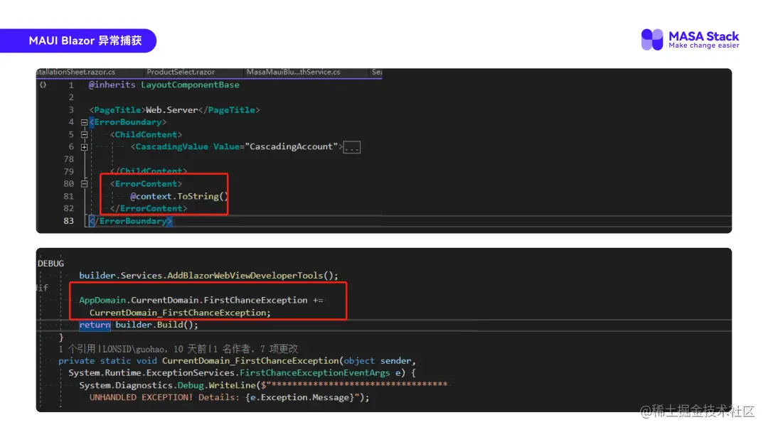Screen dimensions: 768x432
Task: Click AppDomain in the FirstChanceException subscription
Action: coord(102,300)
